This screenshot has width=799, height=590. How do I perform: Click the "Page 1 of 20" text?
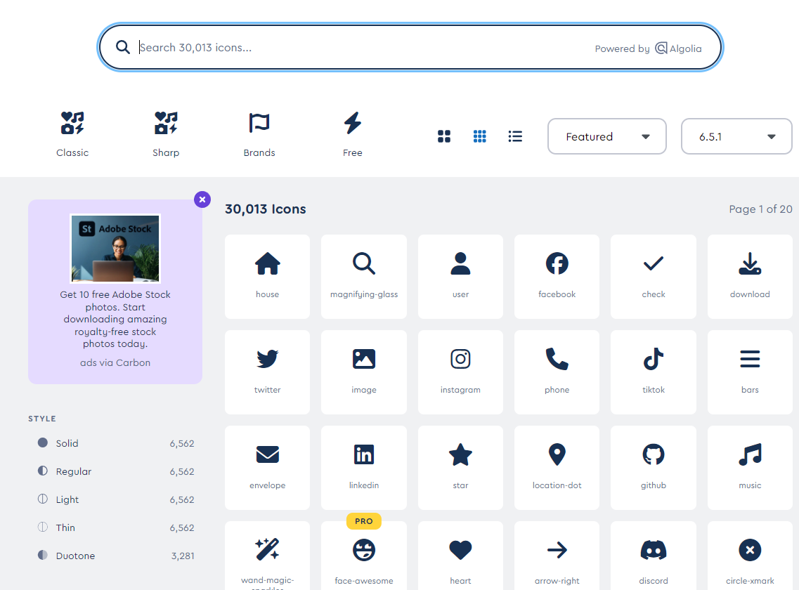(x=760, y=209)
